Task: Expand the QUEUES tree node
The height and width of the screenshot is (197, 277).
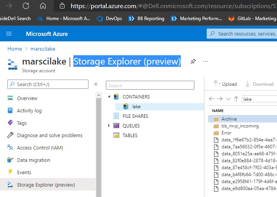Action: coord(109,126)
